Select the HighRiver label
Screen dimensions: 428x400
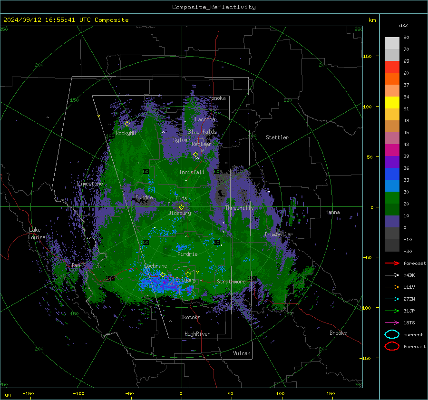coord(197,334)
